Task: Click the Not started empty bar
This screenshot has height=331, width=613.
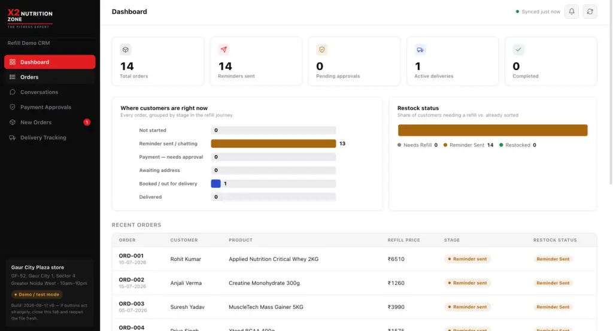Action: pyautogui.click(x=273, y=130)
